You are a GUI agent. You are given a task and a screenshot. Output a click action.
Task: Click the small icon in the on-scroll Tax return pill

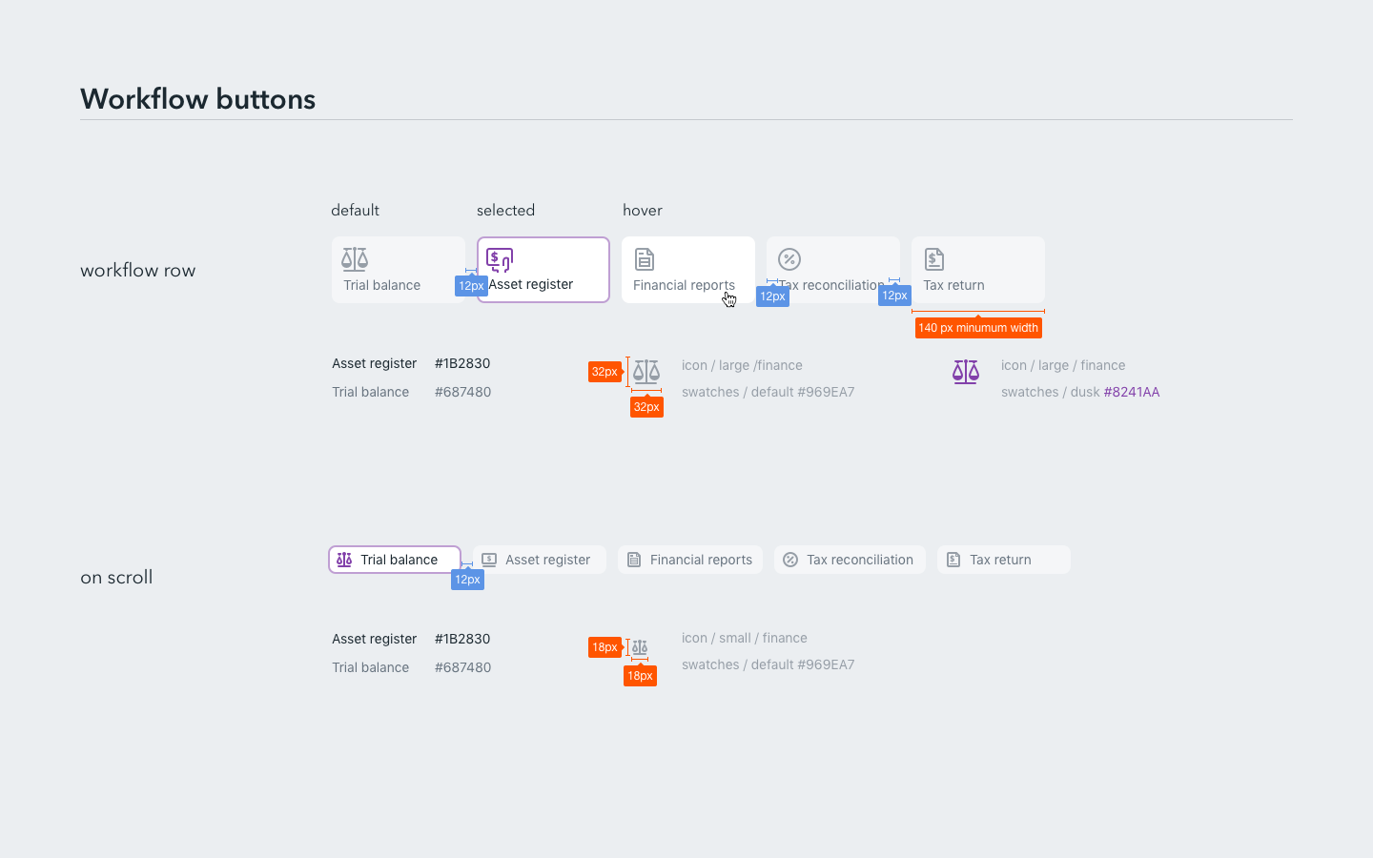click(953, 560)
